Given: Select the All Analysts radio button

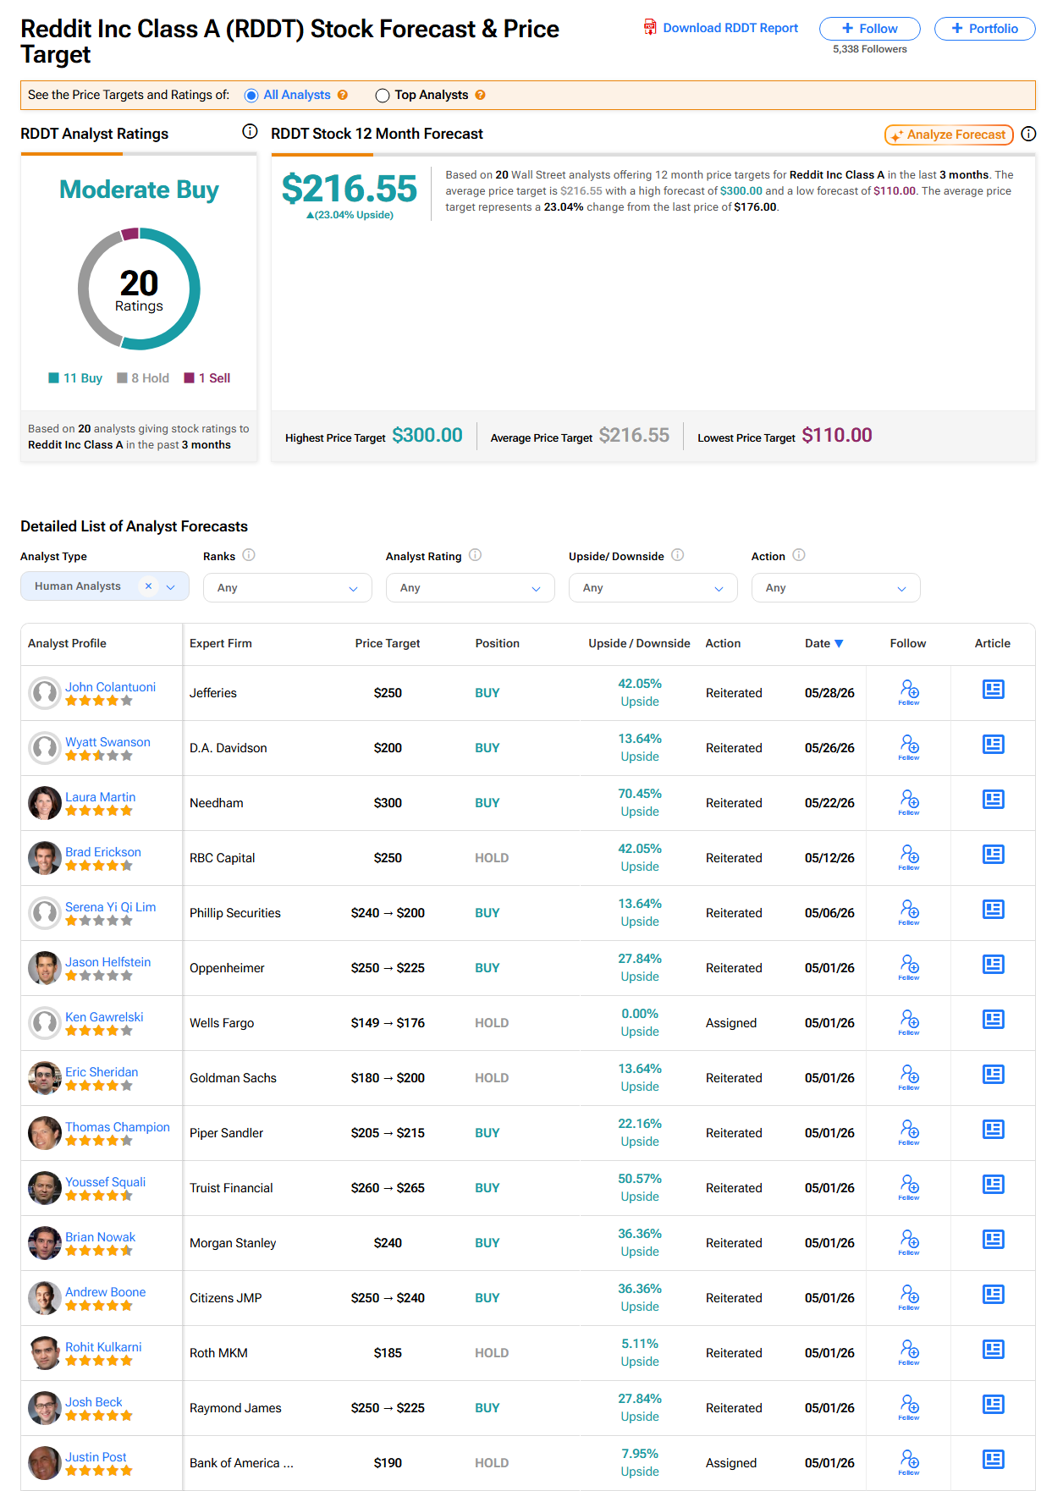Looking at the screenshot, I should 251,96.
